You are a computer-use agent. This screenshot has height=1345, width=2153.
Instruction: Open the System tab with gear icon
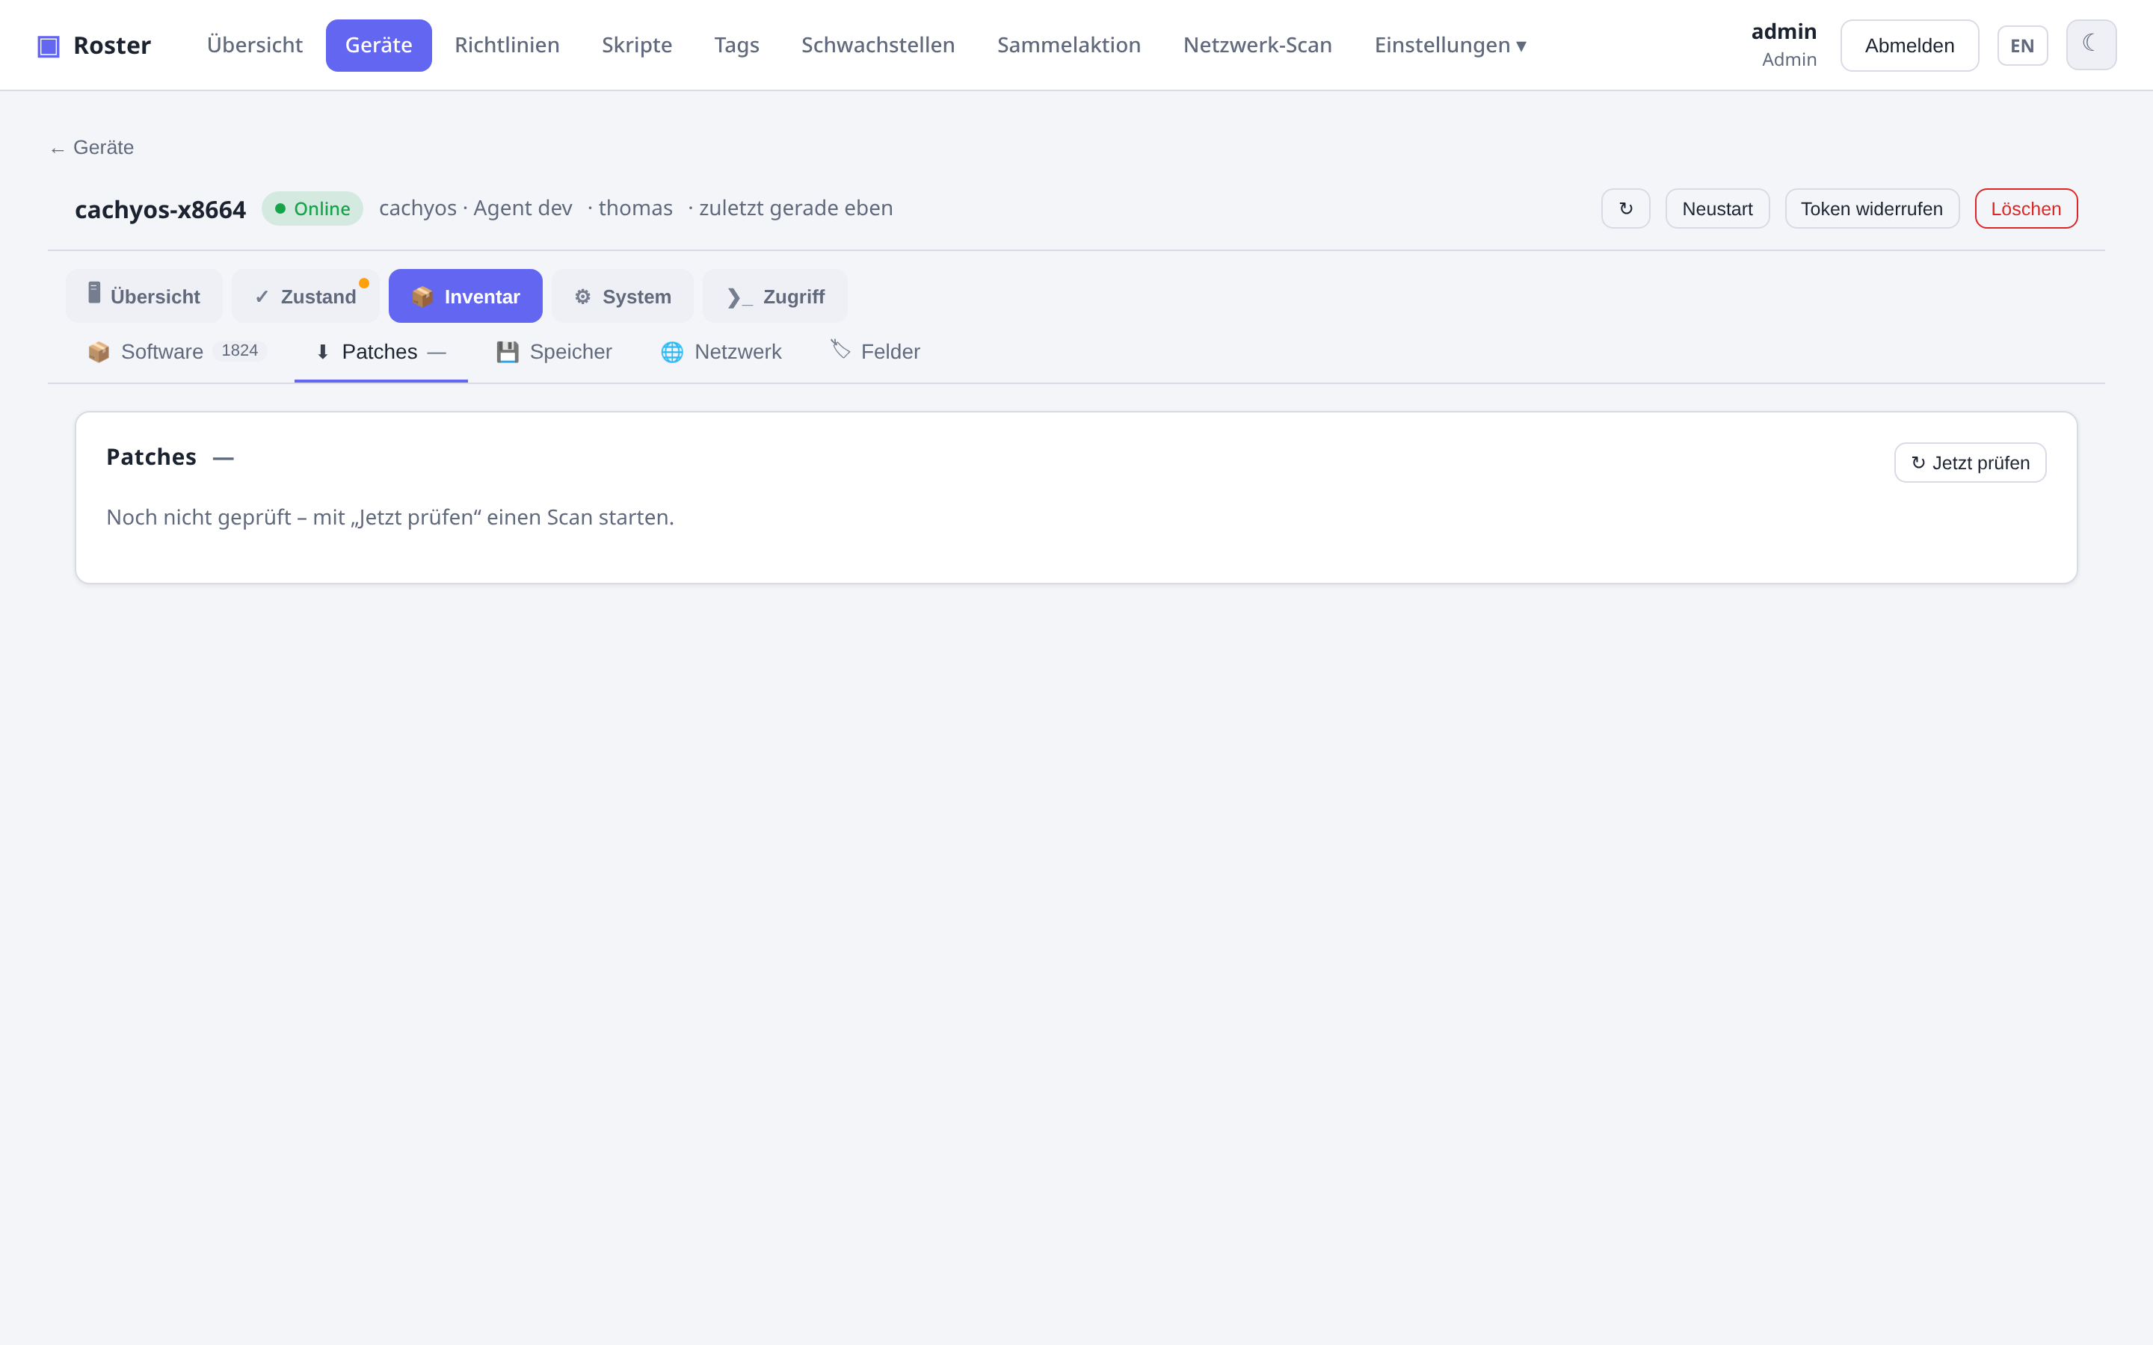(623, 296)
